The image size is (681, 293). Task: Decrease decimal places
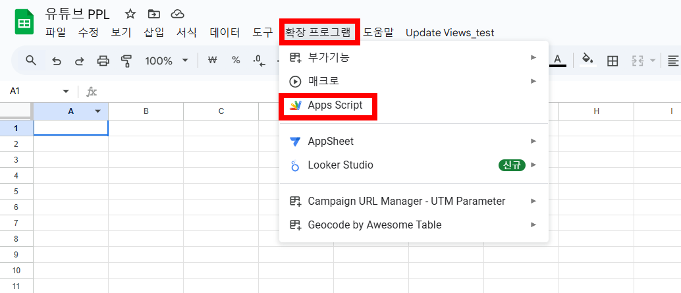click(259, 61)
